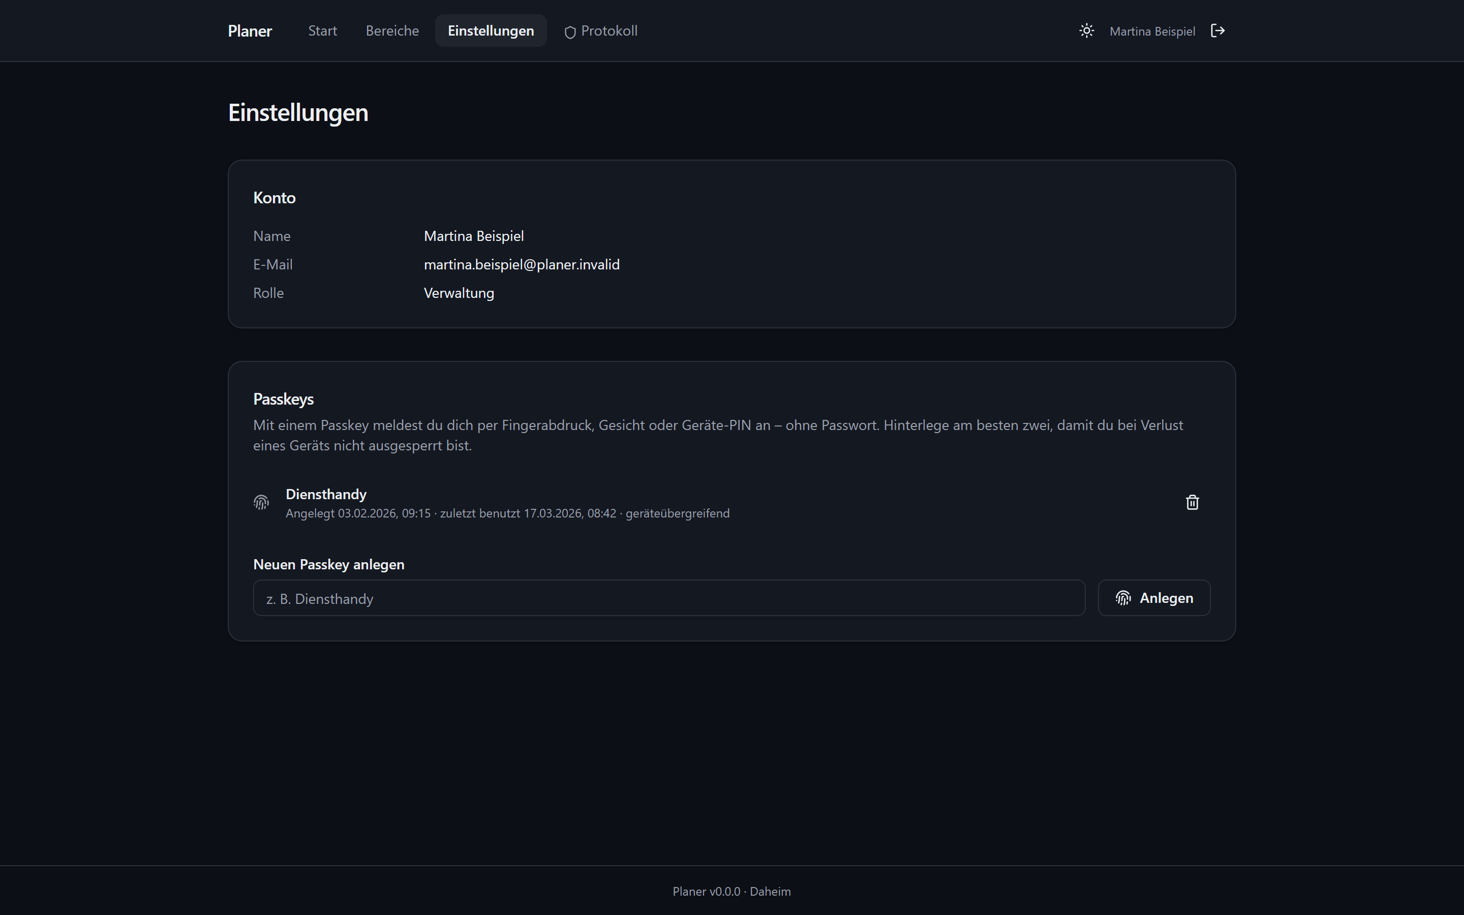
Task: Click the Anlegen button
Action: click(x=1154, y=598)
